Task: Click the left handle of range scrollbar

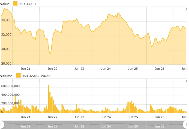Action: tap(2, 125)
